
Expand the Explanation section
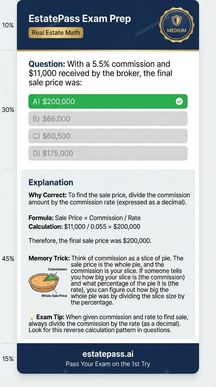click(51, 182)
